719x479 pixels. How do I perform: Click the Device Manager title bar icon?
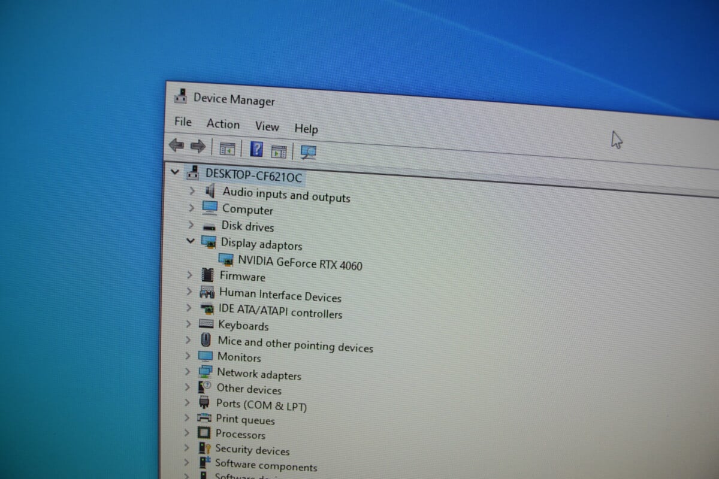[x=180, y=96]
